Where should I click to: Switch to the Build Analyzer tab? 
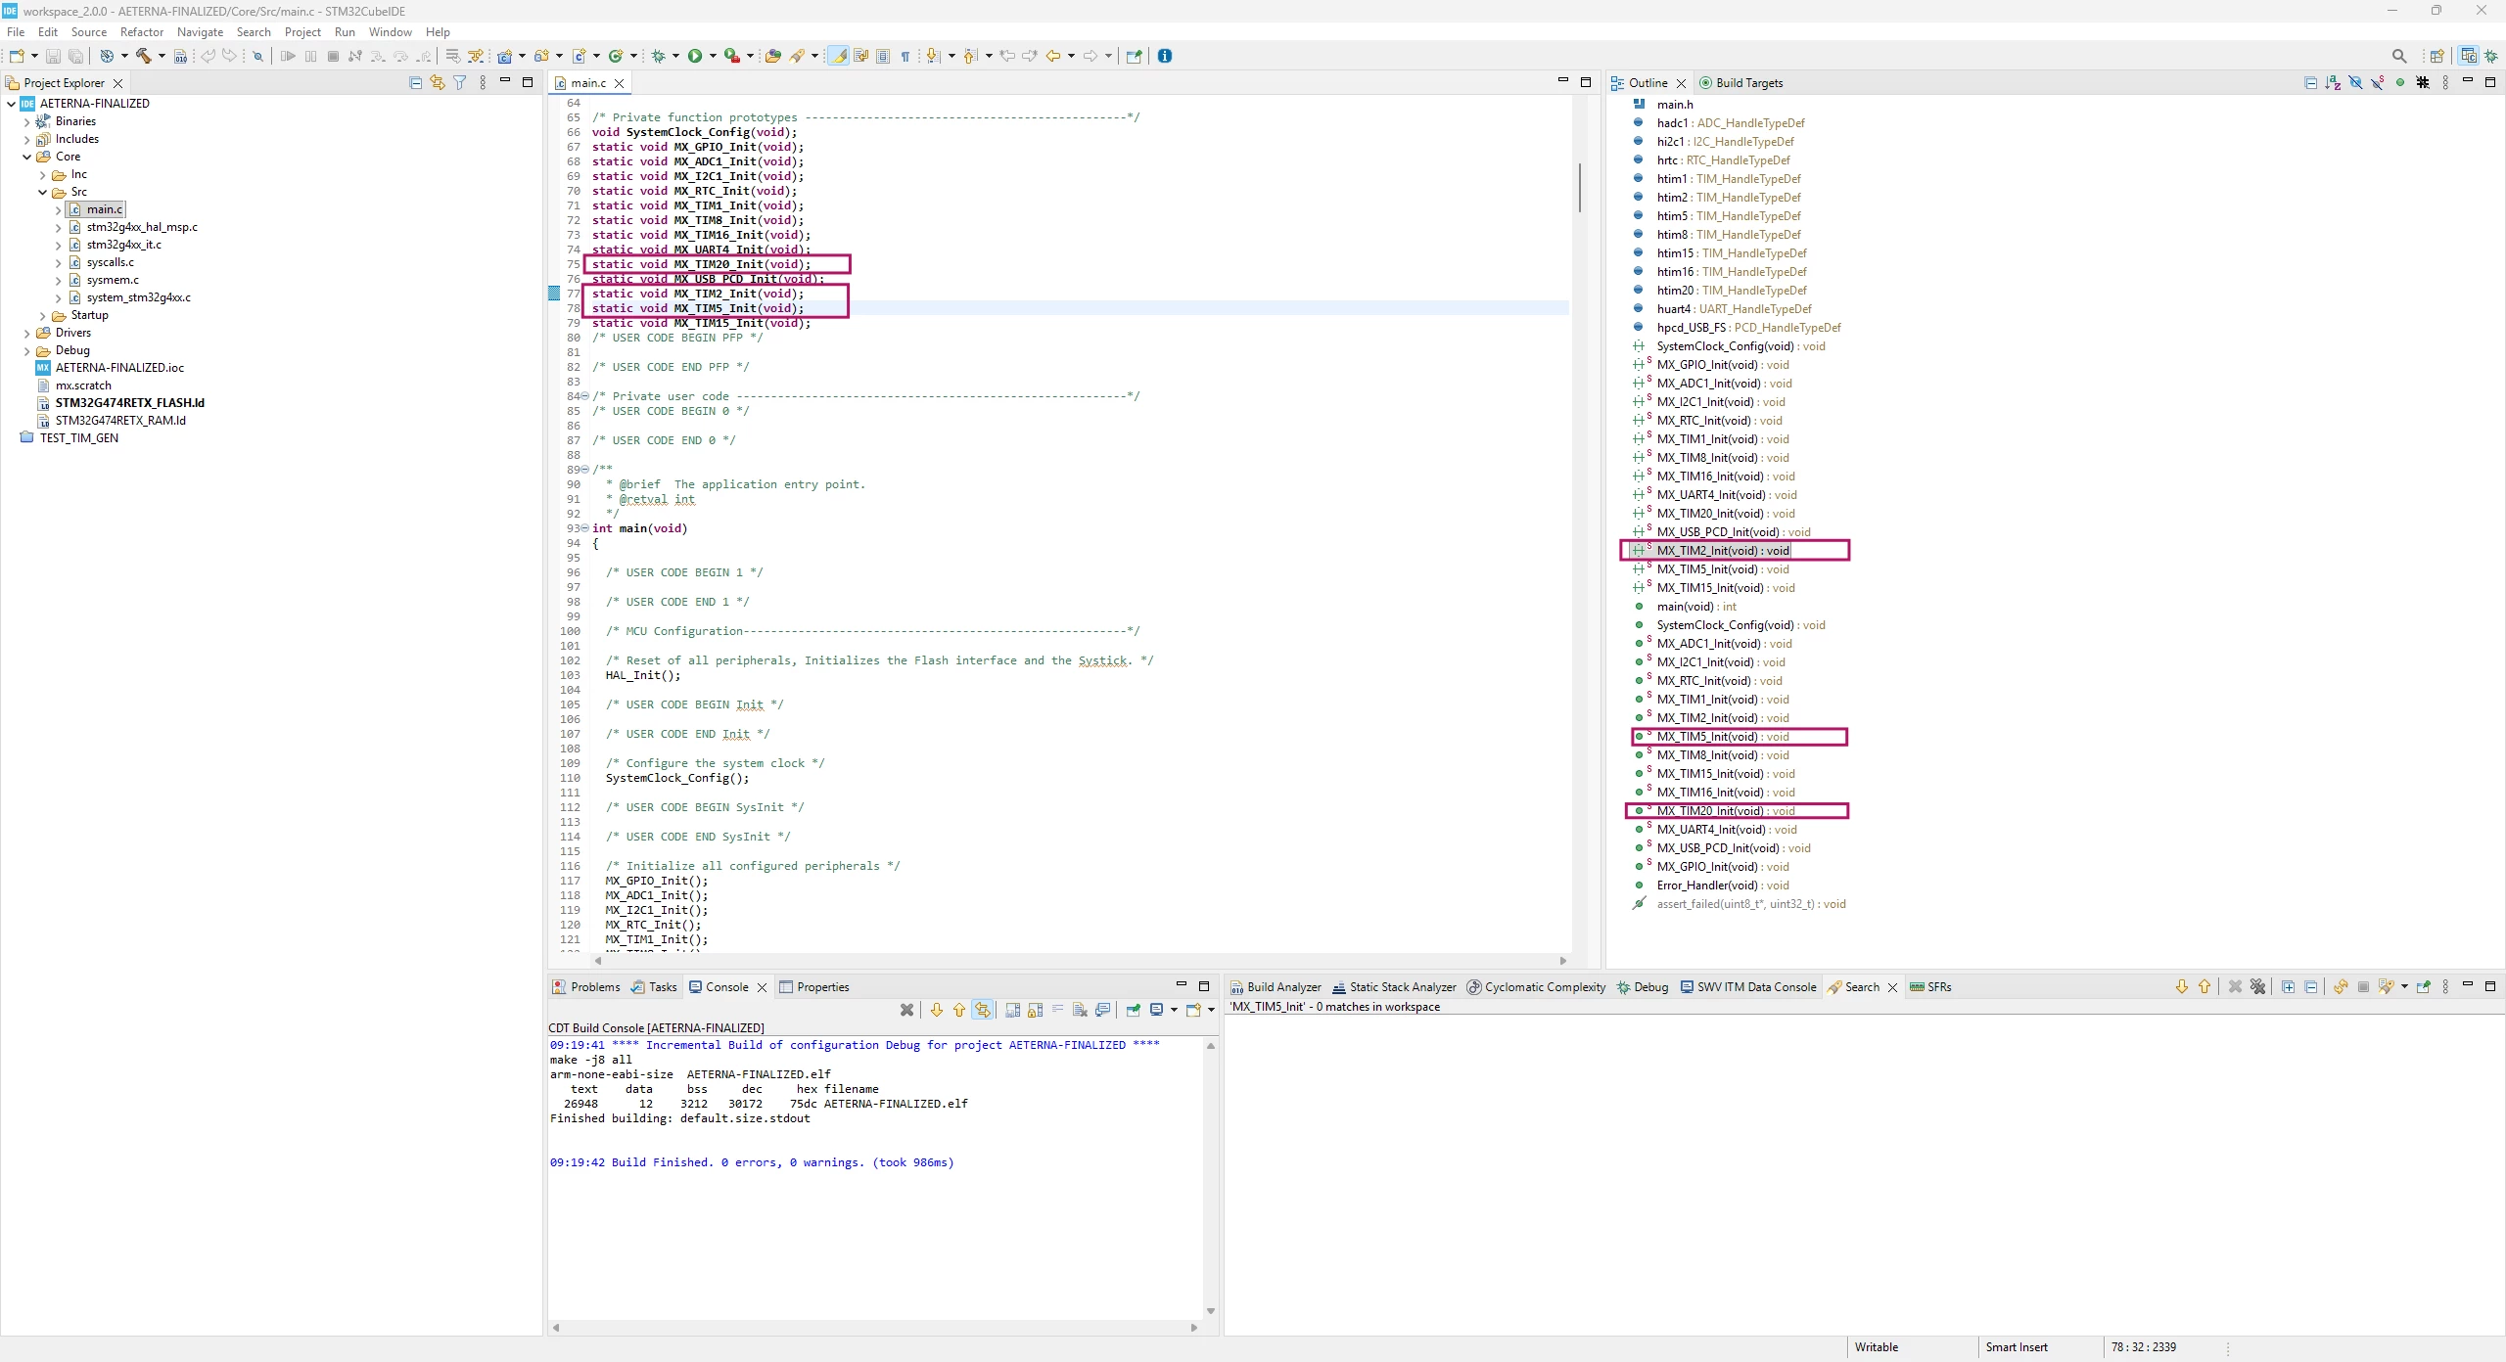pos(1276,987)
